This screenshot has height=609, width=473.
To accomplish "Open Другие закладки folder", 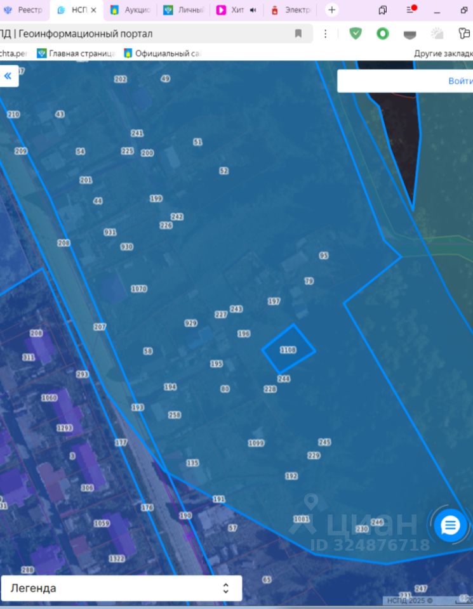I will pyautogui.click(x=443, y=53).
